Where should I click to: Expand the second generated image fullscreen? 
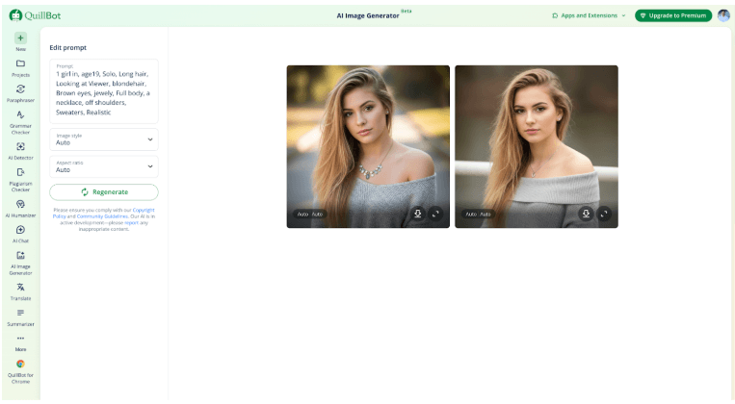[604, 214]
